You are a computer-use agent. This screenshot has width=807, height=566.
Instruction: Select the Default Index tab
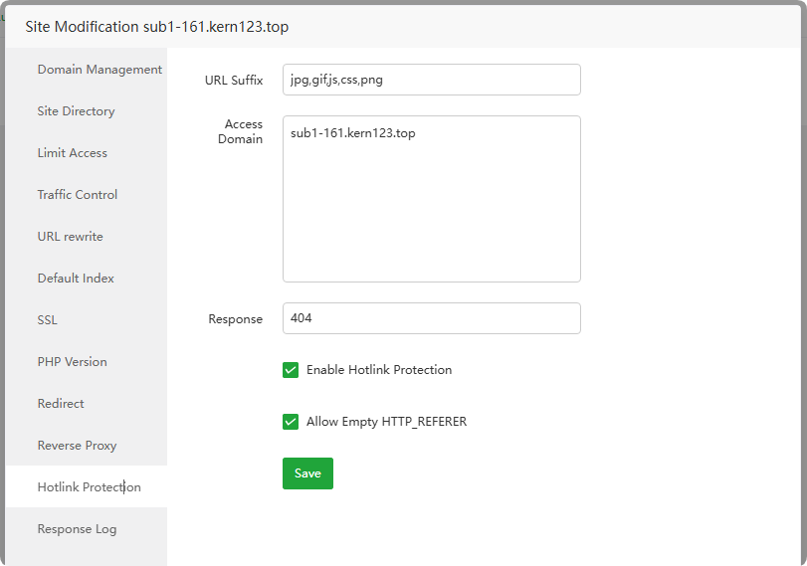pos(76,279)
